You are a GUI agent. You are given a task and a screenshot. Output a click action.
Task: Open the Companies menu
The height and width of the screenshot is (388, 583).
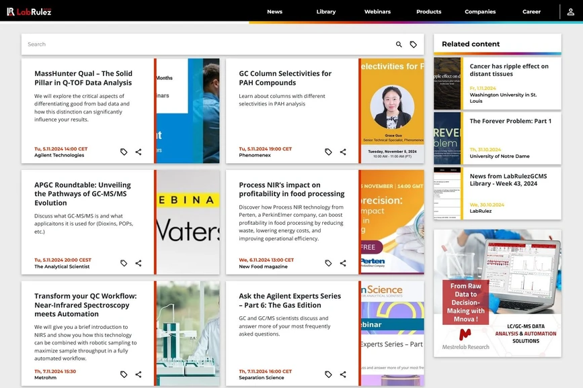pos(480,12)
